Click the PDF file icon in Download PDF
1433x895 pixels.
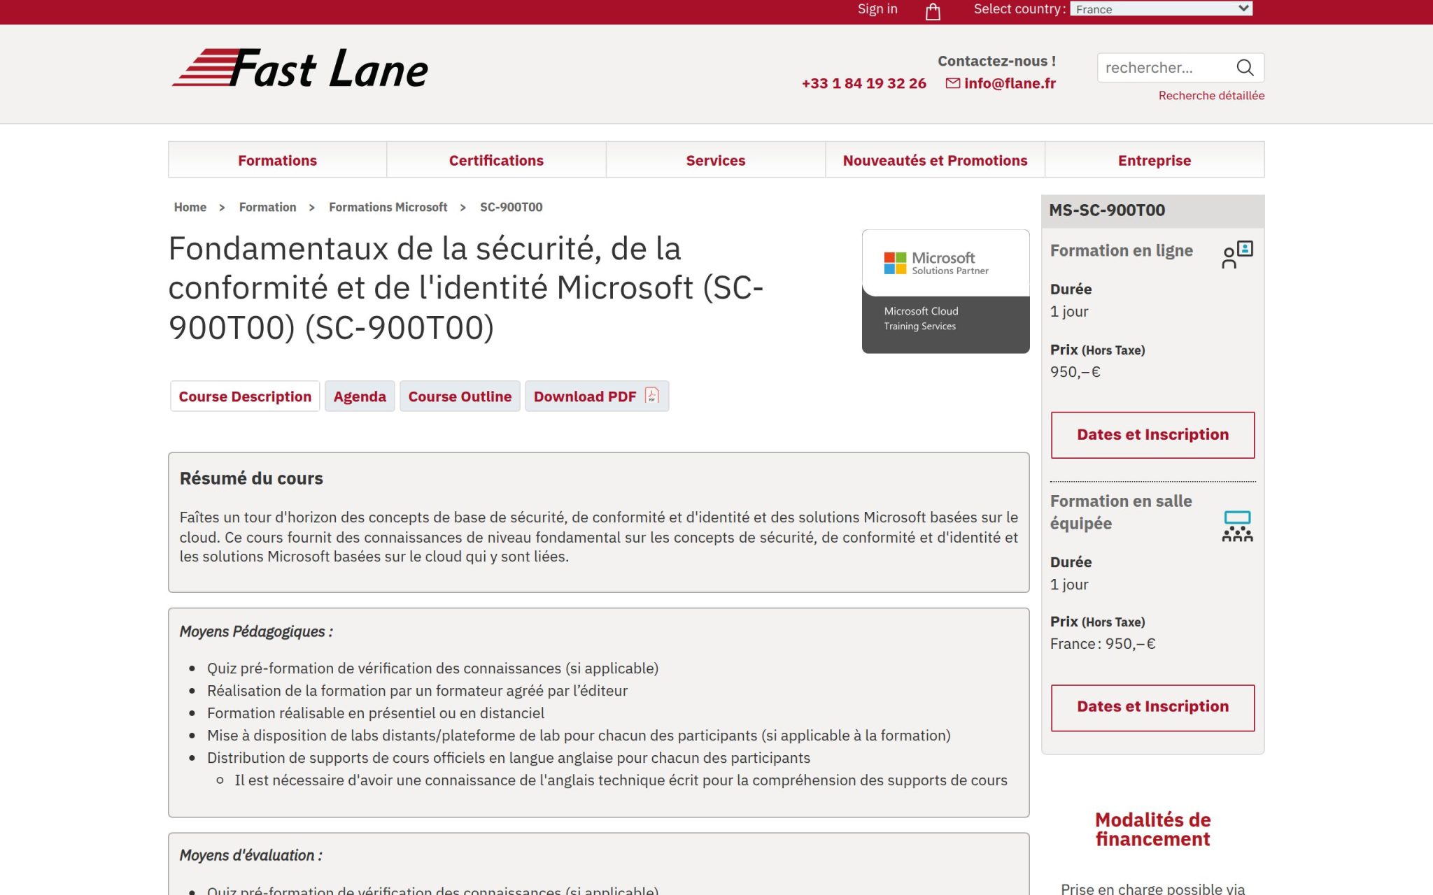click(651, 396)
